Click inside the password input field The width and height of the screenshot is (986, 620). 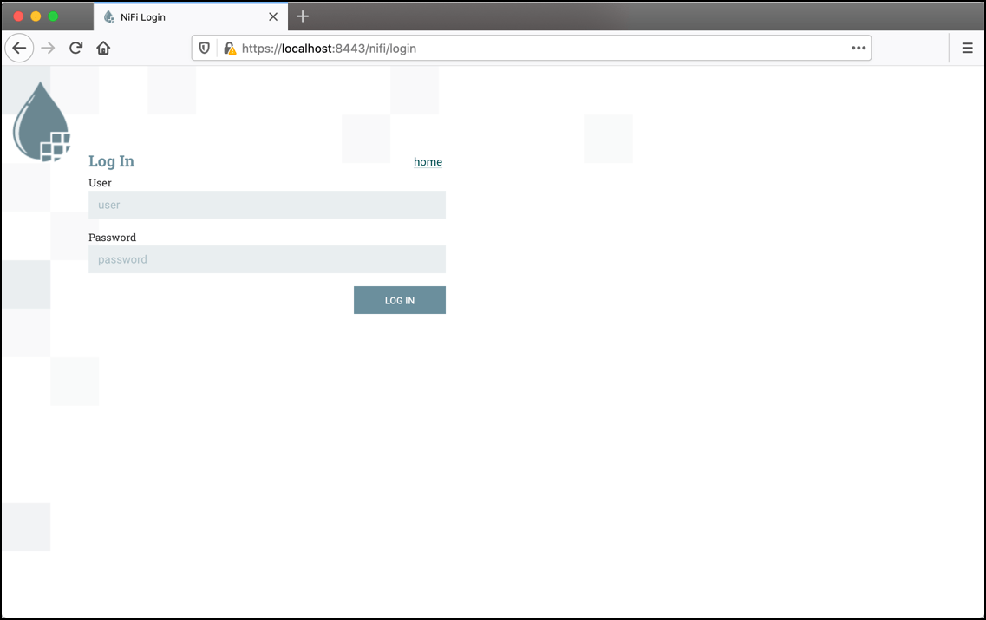pyautogui.click(x=266, y=259)
